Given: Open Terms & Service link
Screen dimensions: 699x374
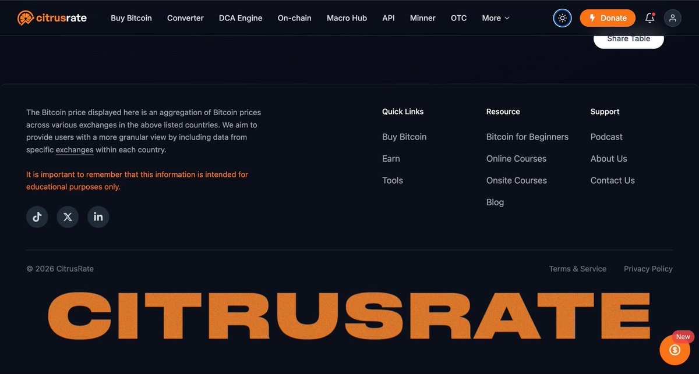Looking at the screenshot, I should click(x=577, y=269).
